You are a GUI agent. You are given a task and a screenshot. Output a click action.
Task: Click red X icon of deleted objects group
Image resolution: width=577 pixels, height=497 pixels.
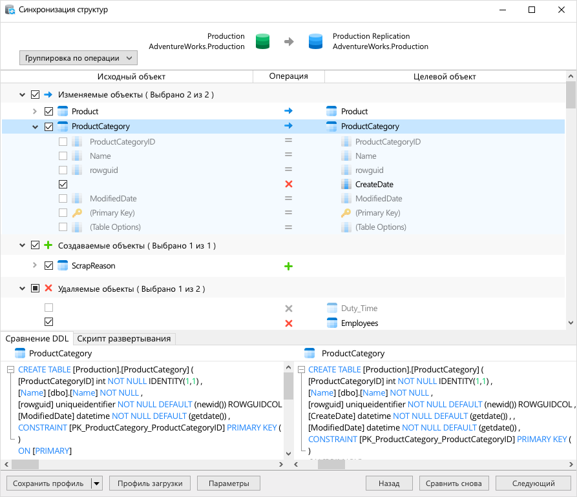tap(48, 288)
